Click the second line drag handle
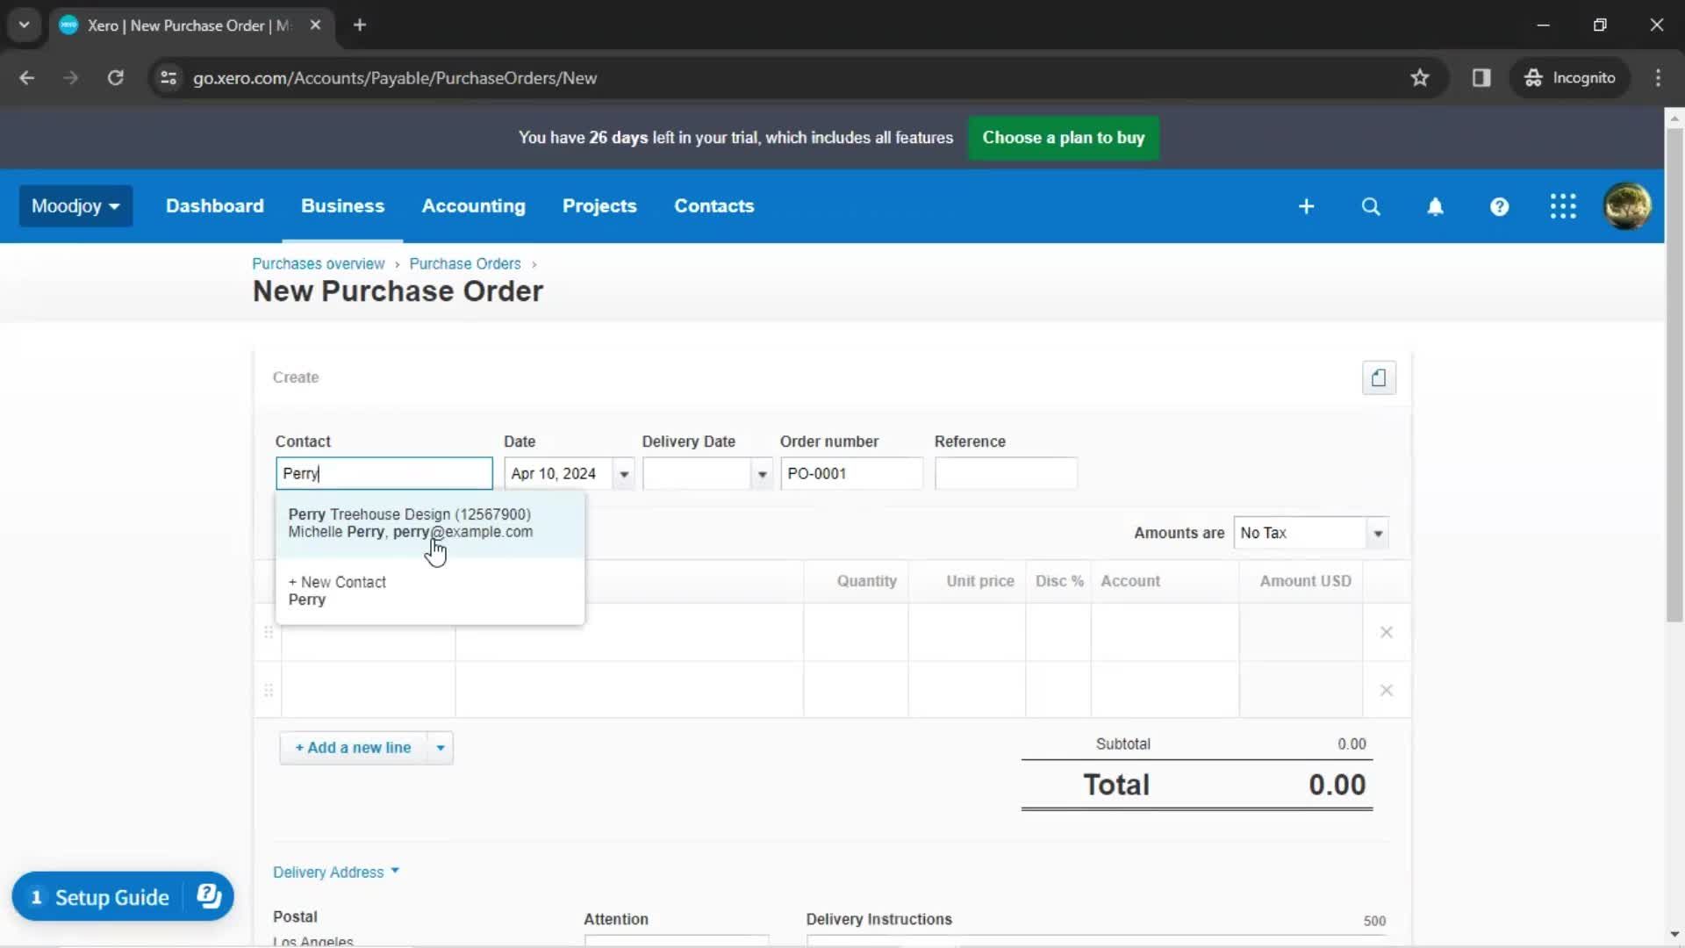 (x=269, y=690)
